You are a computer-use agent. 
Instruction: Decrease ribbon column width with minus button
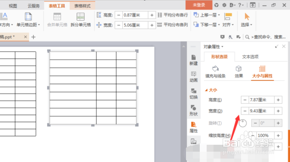pos(118,25)
